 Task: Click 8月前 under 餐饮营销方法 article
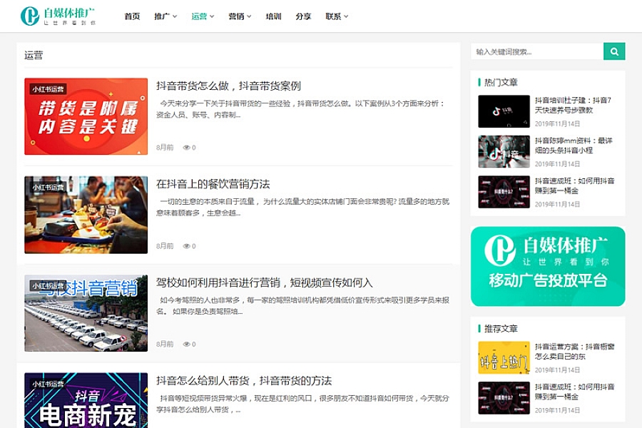[165, 246]
